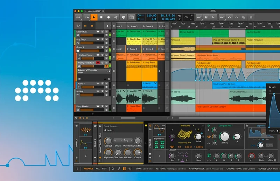Viewport: 280px width, 181px height.
Task: Click the add audio track icon beside ADD
Action: [213, 17]
